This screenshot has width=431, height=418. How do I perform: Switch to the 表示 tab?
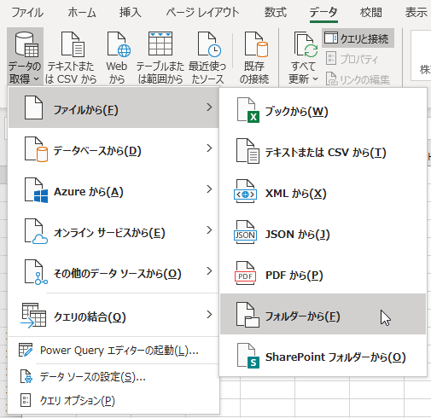click(416, 13)
